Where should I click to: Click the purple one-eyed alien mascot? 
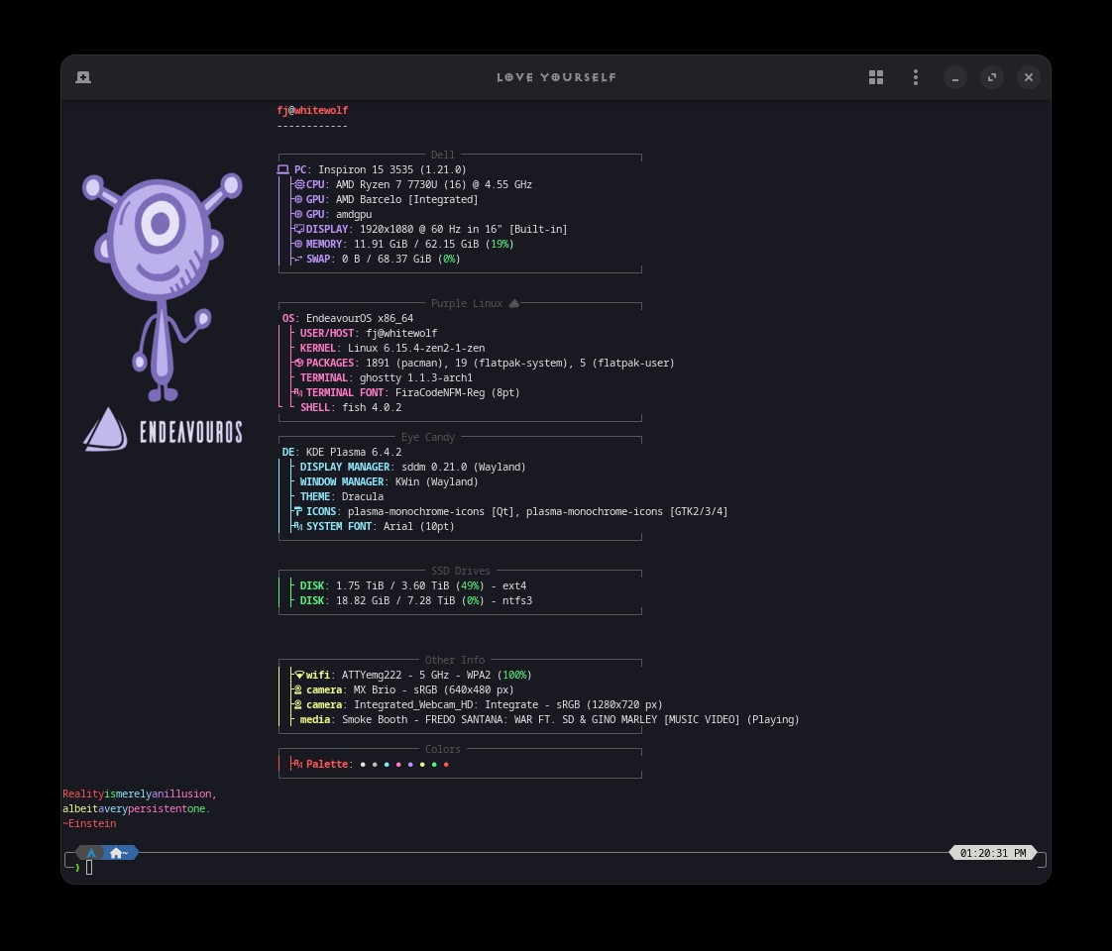click(162, 287)
